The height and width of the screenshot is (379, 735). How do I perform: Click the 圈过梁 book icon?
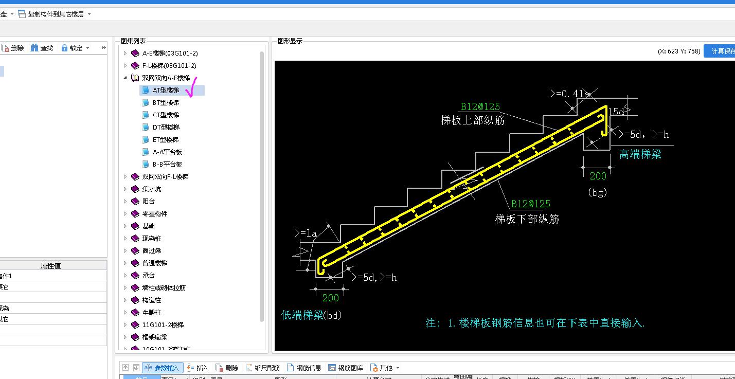click(135, 250)
